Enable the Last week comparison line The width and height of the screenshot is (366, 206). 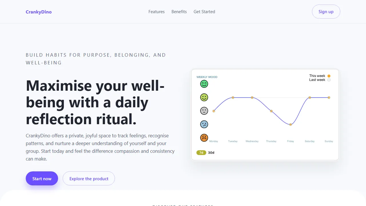pos(317,80)
